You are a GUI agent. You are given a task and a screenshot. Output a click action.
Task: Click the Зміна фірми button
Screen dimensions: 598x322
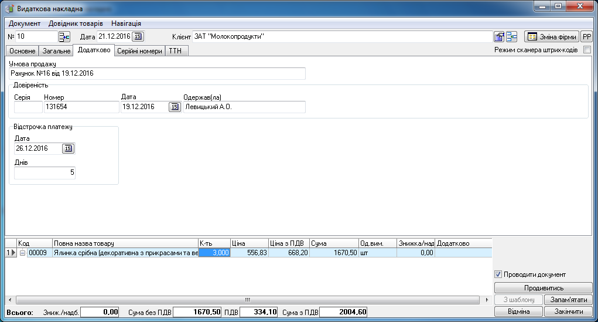pos(551,37)
